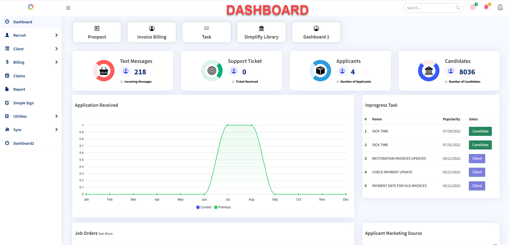Expand the Billing sidebar submenu arrow
Screen dimensions: 509x245
(x=56, y=62)
